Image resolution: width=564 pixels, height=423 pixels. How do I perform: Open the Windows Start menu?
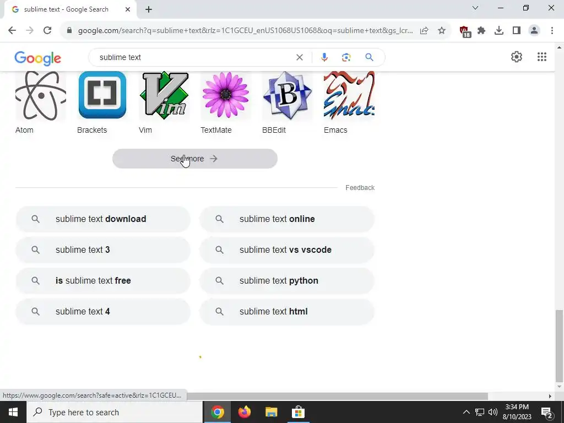tap(13, 412)
